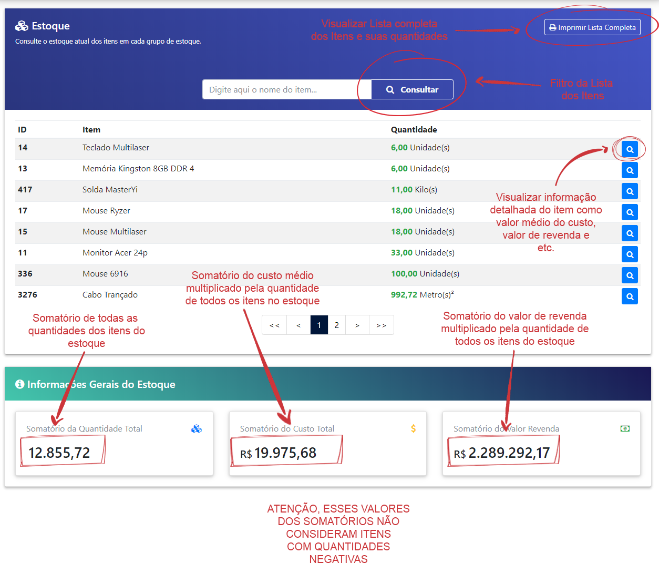Go to page 2 of the list
Screen dimensions: 659x584
pos(337,325)
